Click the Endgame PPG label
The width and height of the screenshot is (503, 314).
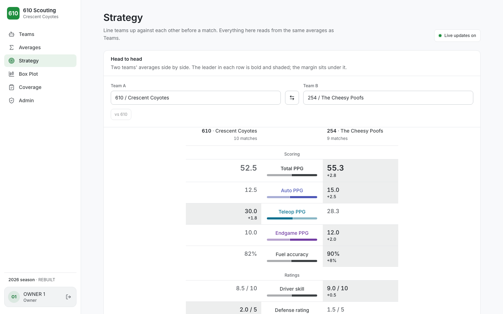click(x=292, y=233)
